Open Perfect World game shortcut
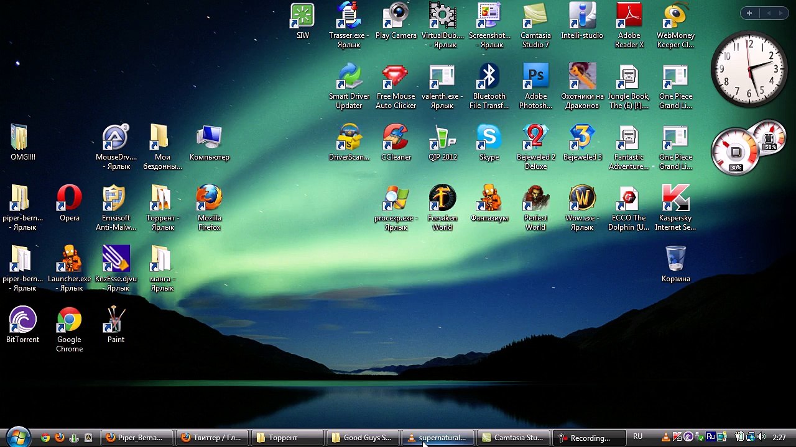This screenshot has width=796, height=447. pyautogui.click(x=535, y=208)
